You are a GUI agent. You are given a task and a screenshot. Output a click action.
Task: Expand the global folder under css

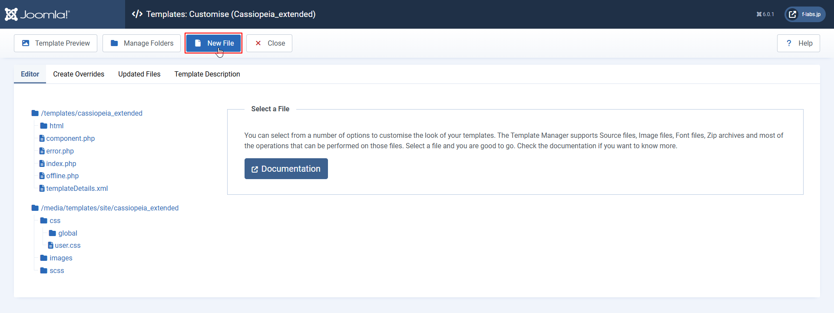(x=67, y=233)
